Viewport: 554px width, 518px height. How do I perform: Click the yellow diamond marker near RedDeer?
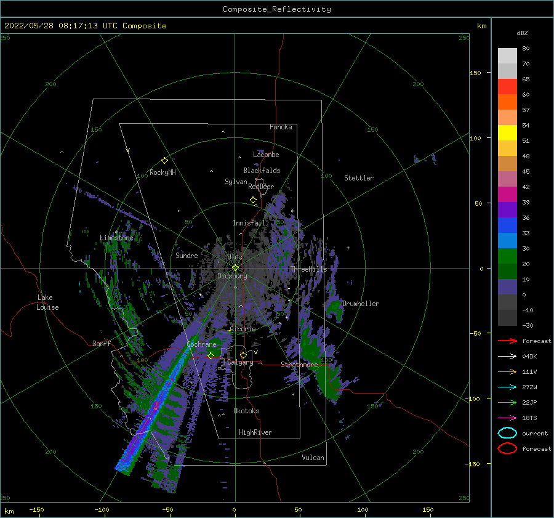coord(253,200)
